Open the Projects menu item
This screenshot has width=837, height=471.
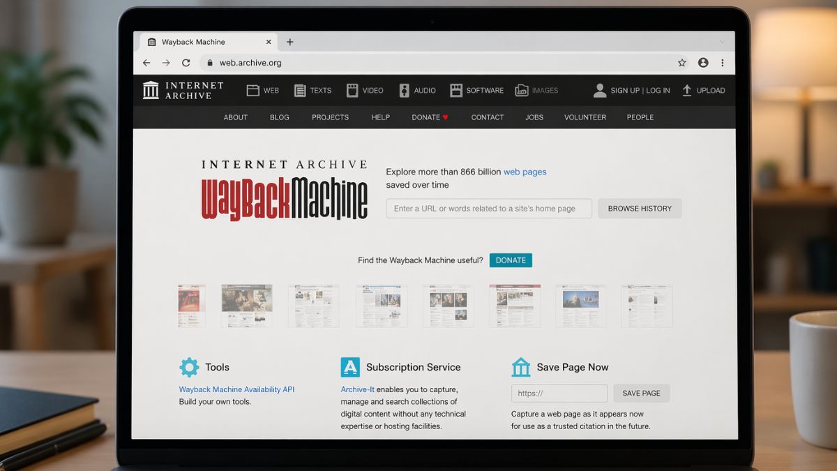331,117
